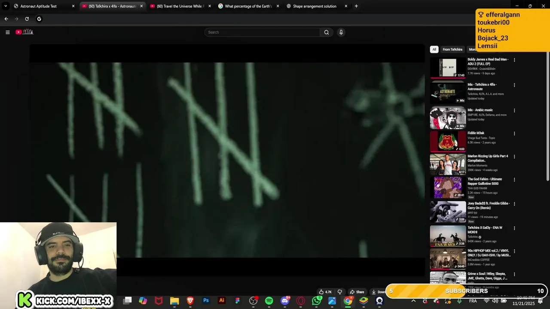This screenshot has height=309, width=550.
Task: Reload the current page
Action: click(x=27, y=19)
